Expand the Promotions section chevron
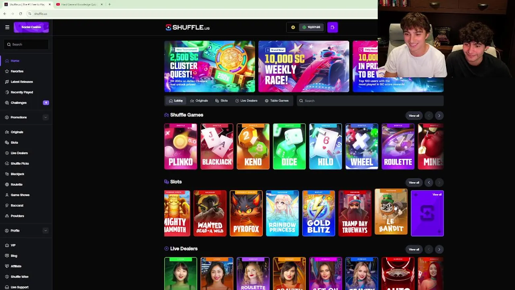Viewport: 515px width, 290px height. (x=45, y=117)
